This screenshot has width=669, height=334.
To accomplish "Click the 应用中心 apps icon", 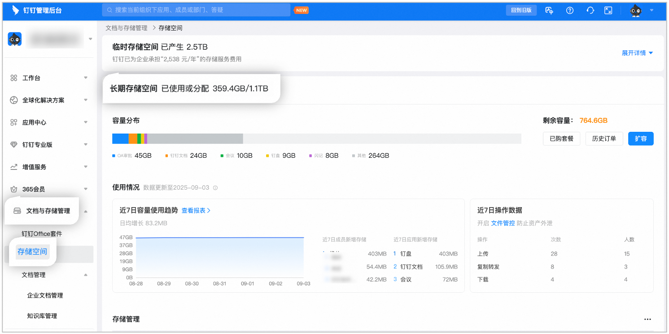I will pyautogui.click(x=14, y=122).
